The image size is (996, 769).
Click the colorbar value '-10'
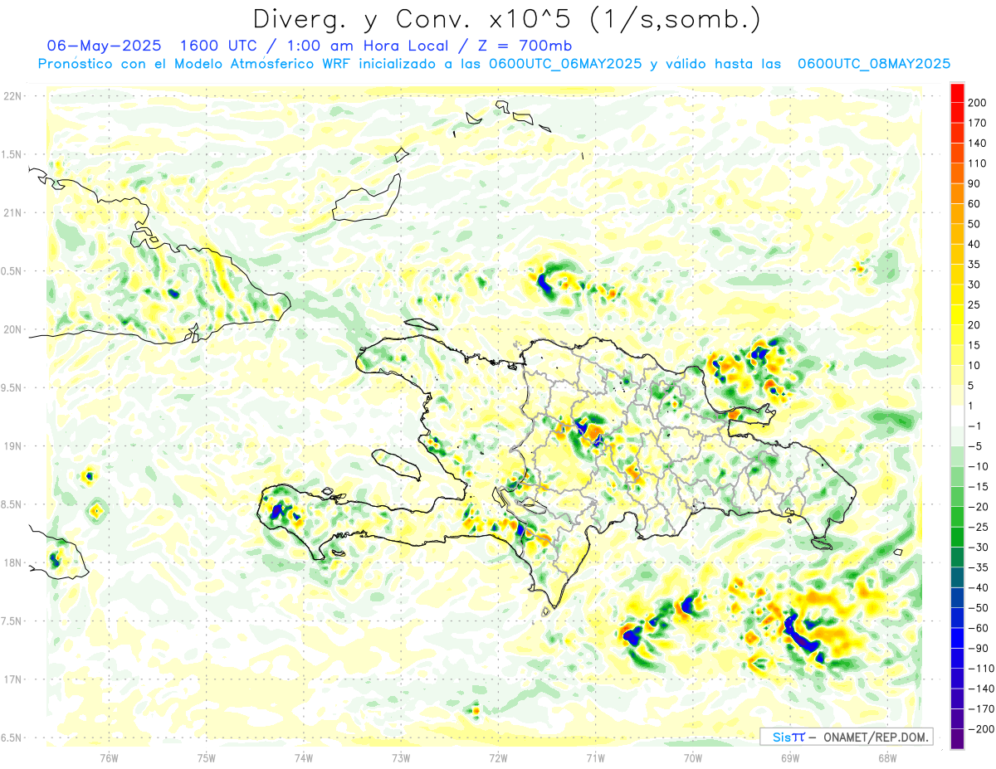(x=977, y=467)
